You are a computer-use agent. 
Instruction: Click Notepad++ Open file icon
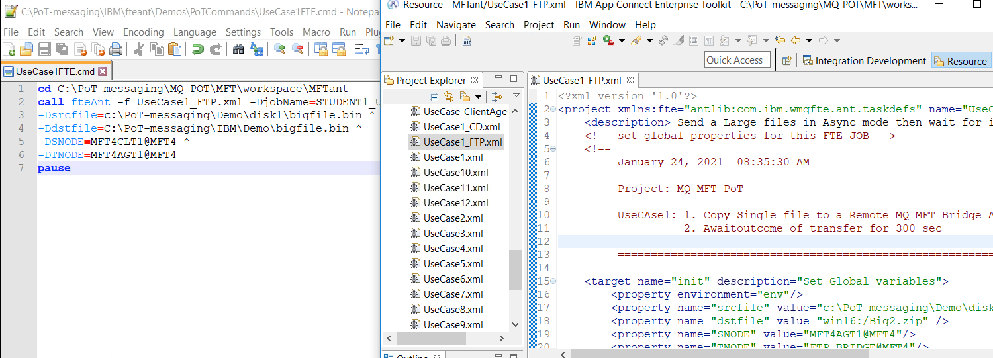point(26,49)
